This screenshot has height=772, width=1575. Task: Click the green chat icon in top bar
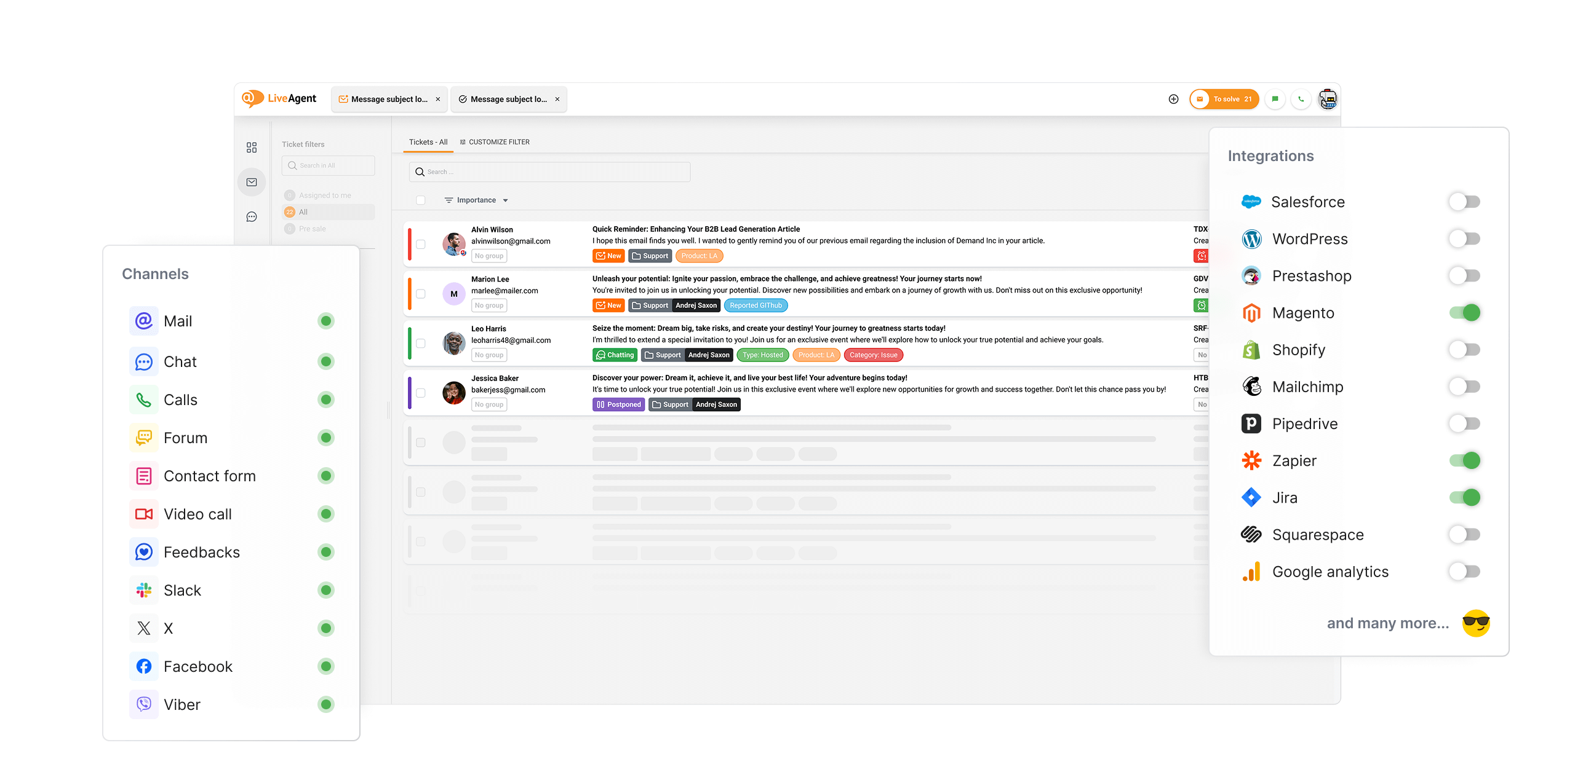coord(1275,99)
